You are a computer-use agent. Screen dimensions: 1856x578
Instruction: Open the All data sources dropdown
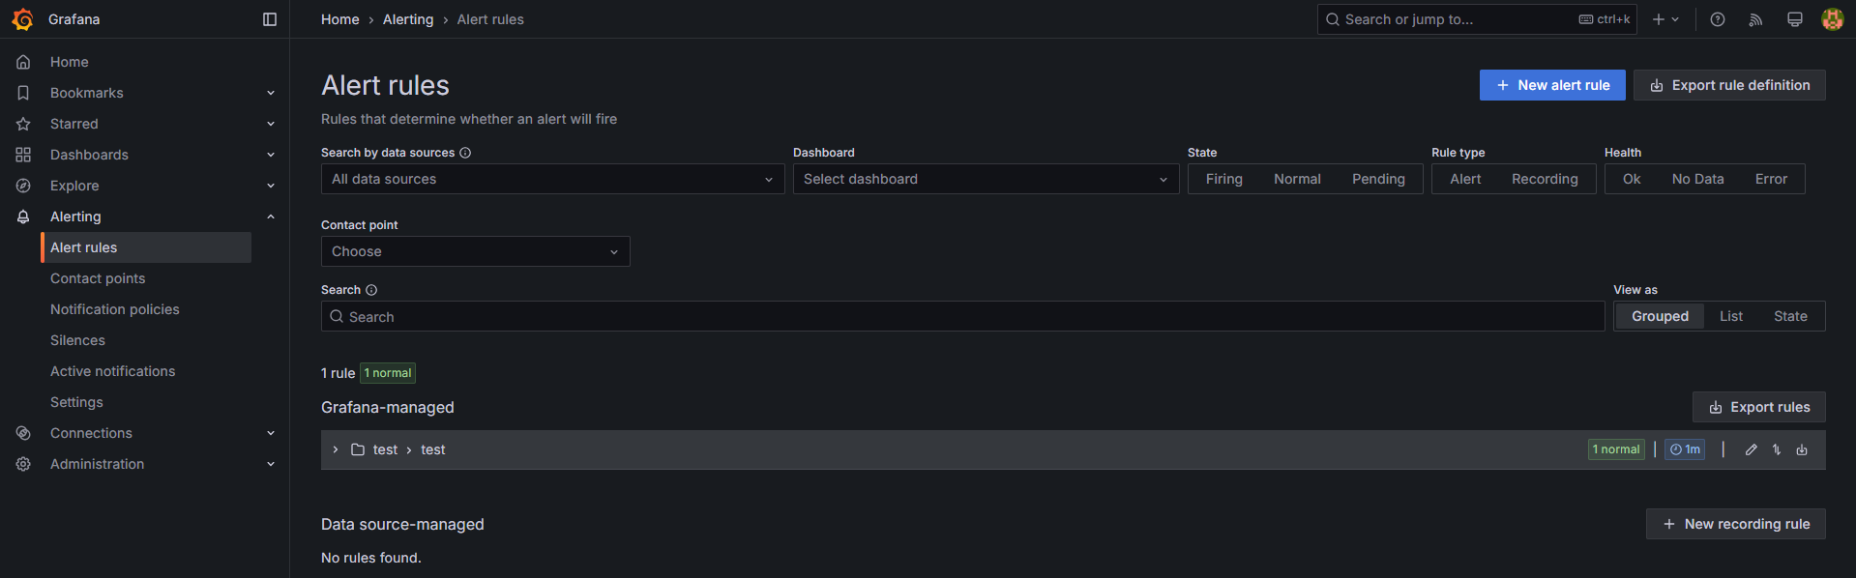coord(552,179)
